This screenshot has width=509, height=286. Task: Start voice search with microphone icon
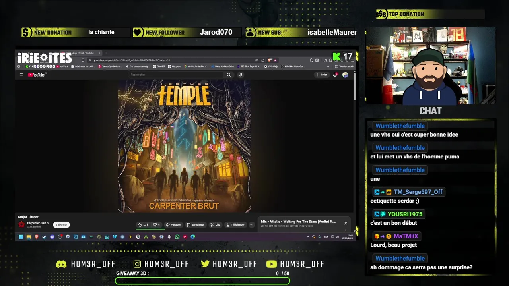(x=241, y=75)
